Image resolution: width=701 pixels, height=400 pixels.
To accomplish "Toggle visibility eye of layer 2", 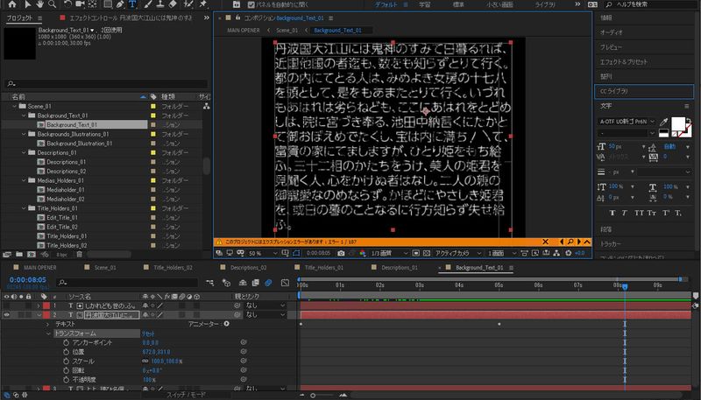I will 7,314.
